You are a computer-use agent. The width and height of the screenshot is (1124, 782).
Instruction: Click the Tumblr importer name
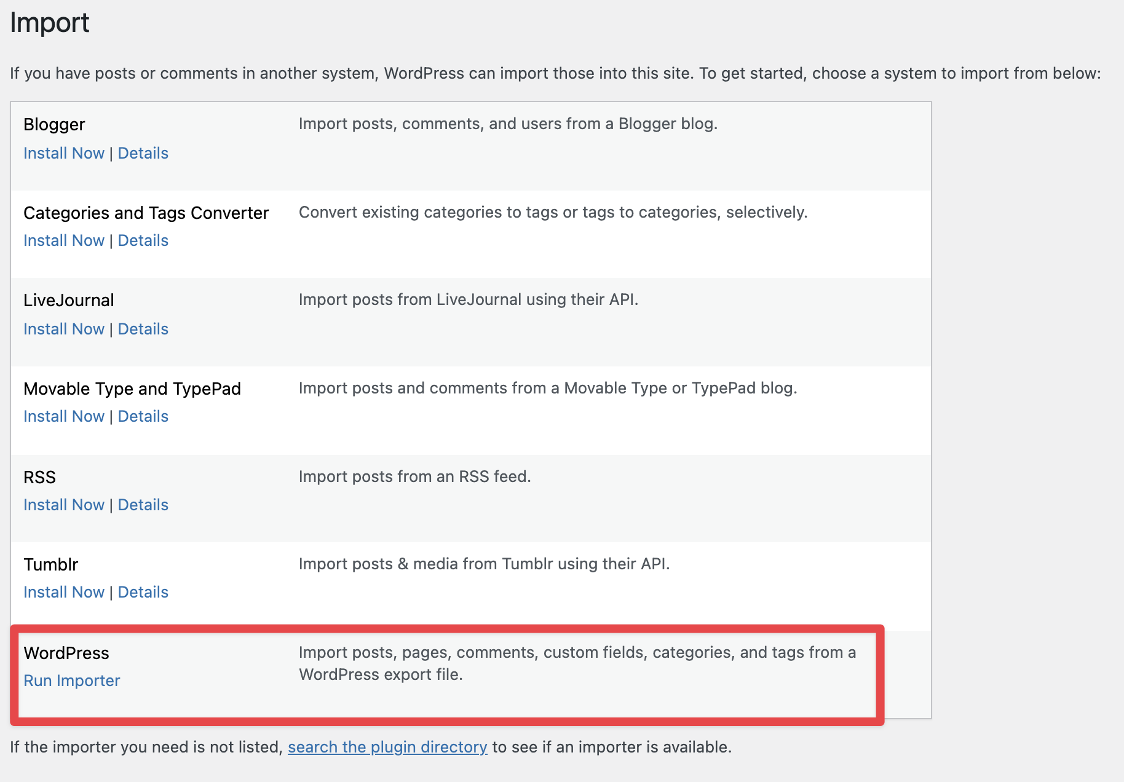click(50, 564)
